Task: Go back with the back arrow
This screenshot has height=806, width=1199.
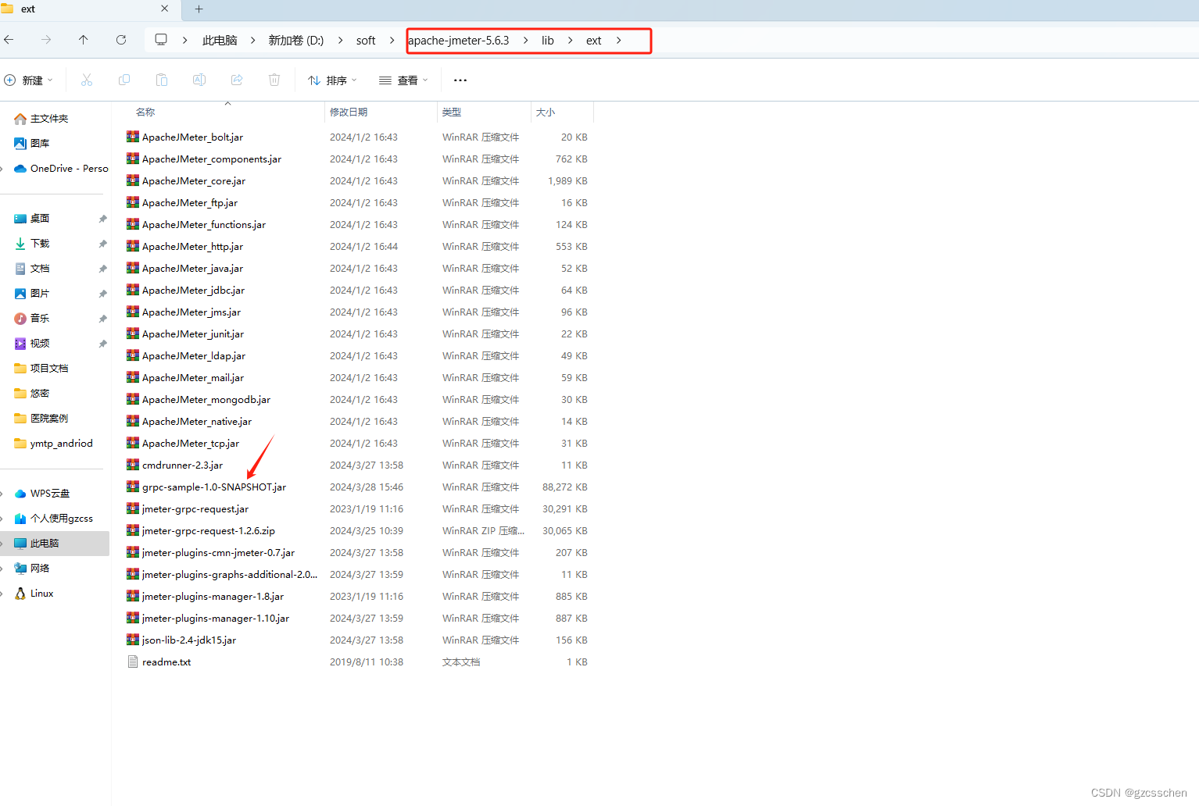Action: point(9,40)
